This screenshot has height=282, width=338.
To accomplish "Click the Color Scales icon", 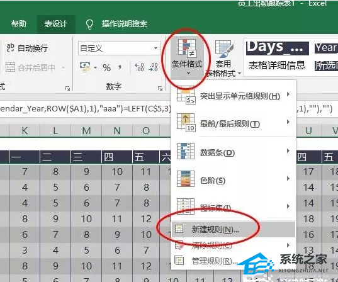I will pyautogui.click(x=186, y=179).
